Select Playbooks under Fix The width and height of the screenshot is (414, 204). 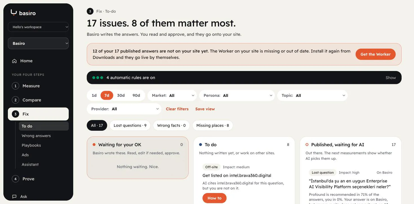(44, 145)
